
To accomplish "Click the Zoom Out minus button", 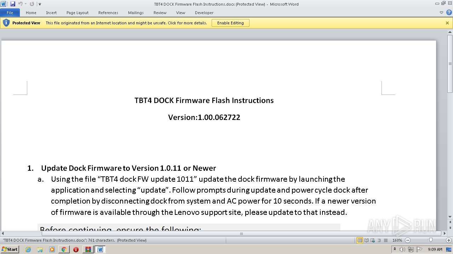I will point(407,240).
